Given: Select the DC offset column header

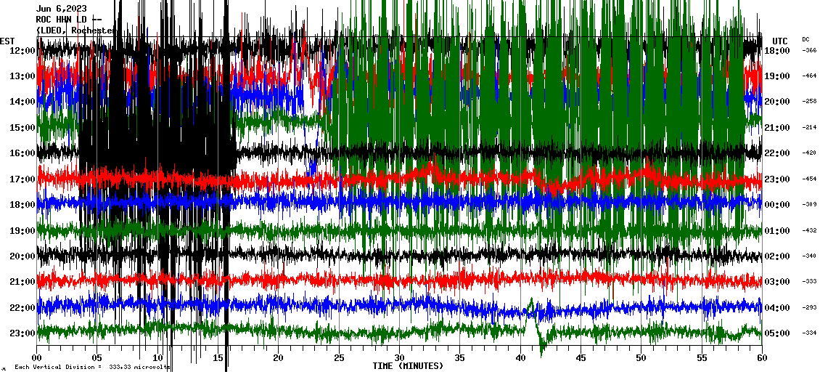Looking at the screenshot, I should (x=805, y=39).
